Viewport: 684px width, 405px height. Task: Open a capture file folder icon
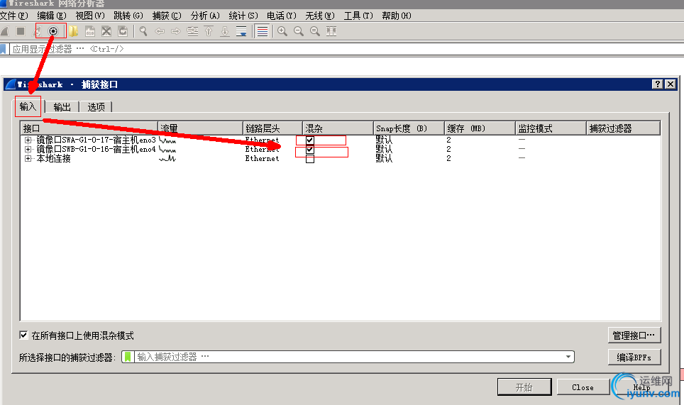click(73, 31)
